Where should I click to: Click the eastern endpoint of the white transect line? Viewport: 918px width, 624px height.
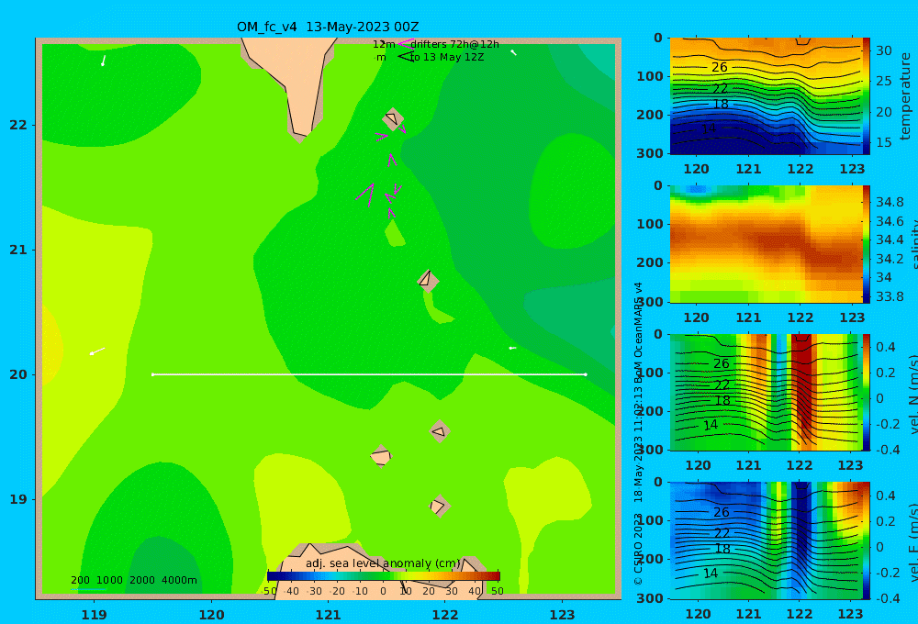(586, 374)
